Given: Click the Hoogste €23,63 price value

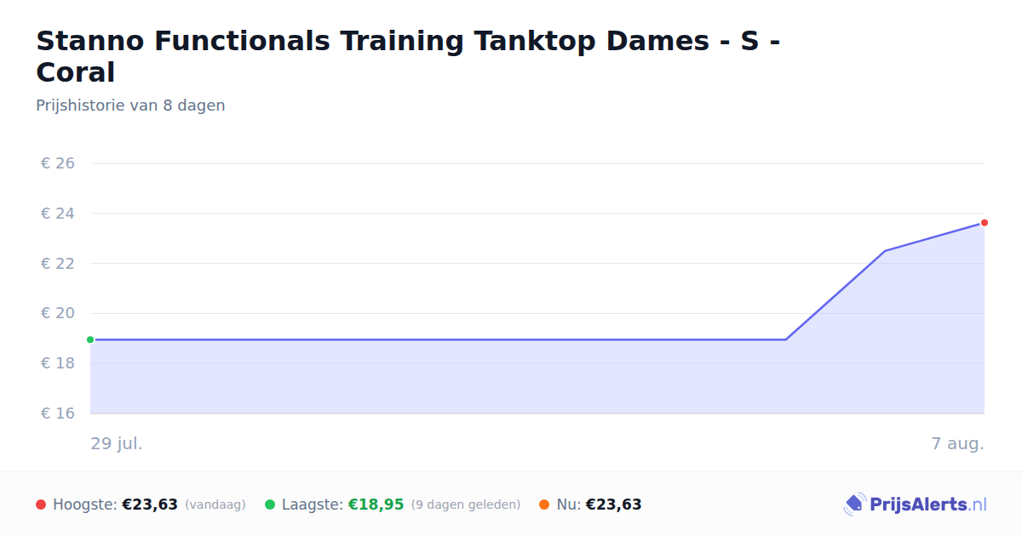Looking at the screenshot, I should 150,505.
